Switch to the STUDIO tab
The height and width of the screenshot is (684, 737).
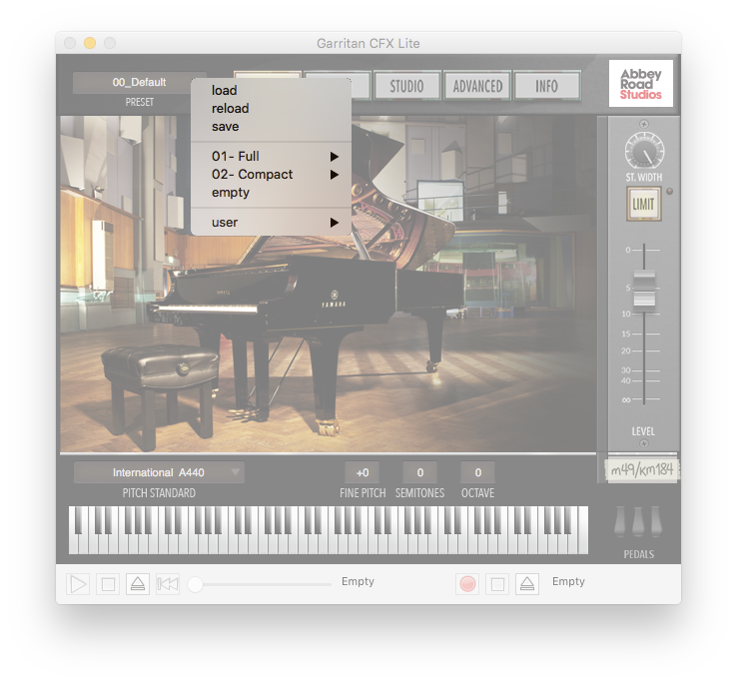406,86
